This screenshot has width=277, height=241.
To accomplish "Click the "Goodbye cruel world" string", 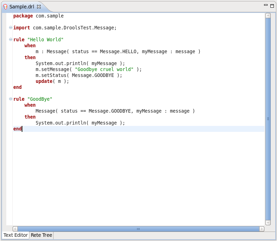I will click(x=104, y=69).
